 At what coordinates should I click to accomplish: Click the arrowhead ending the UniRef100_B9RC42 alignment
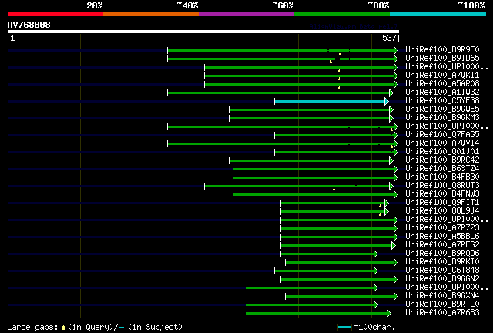391,161
